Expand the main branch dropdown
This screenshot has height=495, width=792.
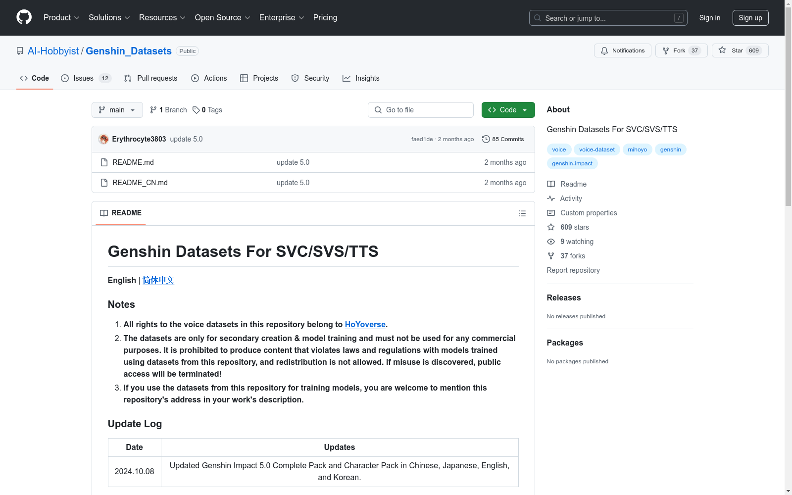click(117, 110)
